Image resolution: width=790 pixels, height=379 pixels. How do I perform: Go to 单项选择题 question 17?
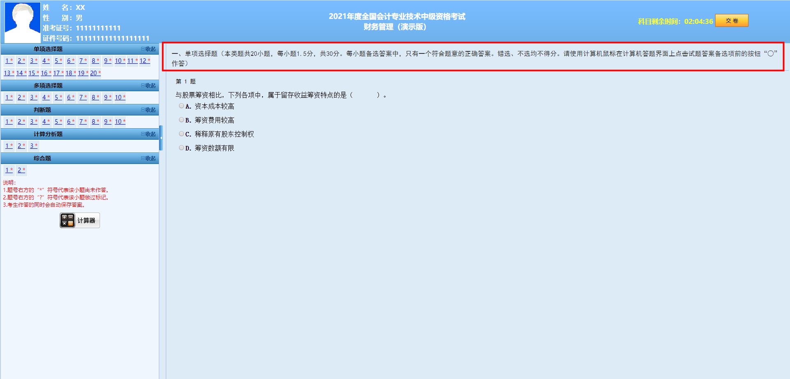pyautogui.click(x=58, y=73)
